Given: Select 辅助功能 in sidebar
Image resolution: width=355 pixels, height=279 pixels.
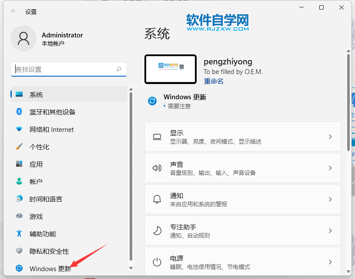Looking at the screenshot, I should point(69,233).
